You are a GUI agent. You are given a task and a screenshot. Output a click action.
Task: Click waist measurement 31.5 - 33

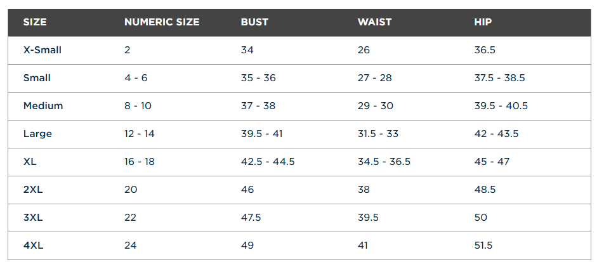point(380,134)
